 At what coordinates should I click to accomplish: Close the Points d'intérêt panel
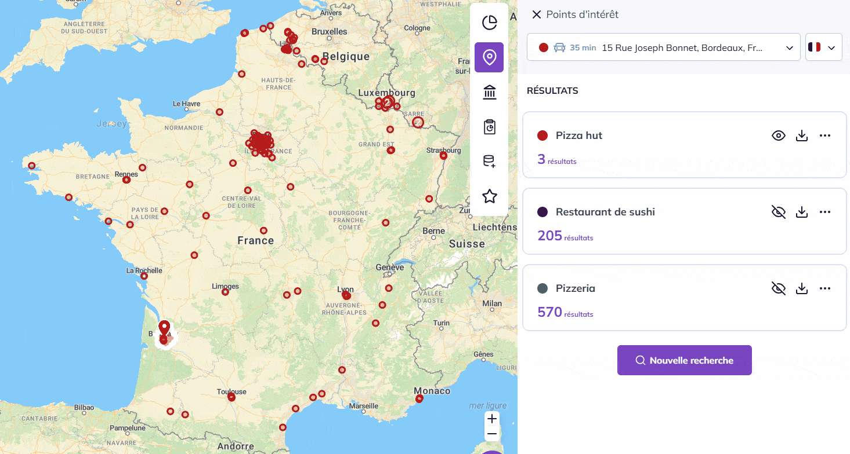[536, 14]
